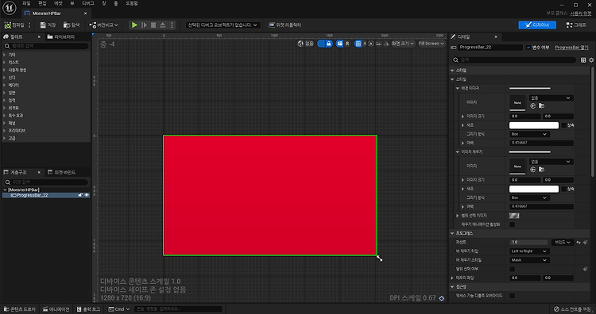
Task: Switch to 그래프 (Graph) mode
Action: coord(576,25)
